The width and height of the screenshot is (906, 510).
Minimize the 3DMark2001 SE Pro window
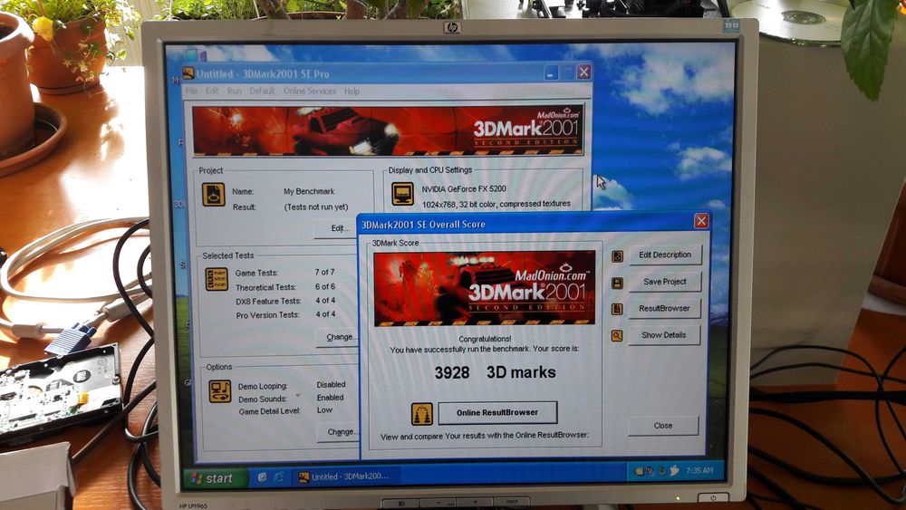tap(551, 72)
